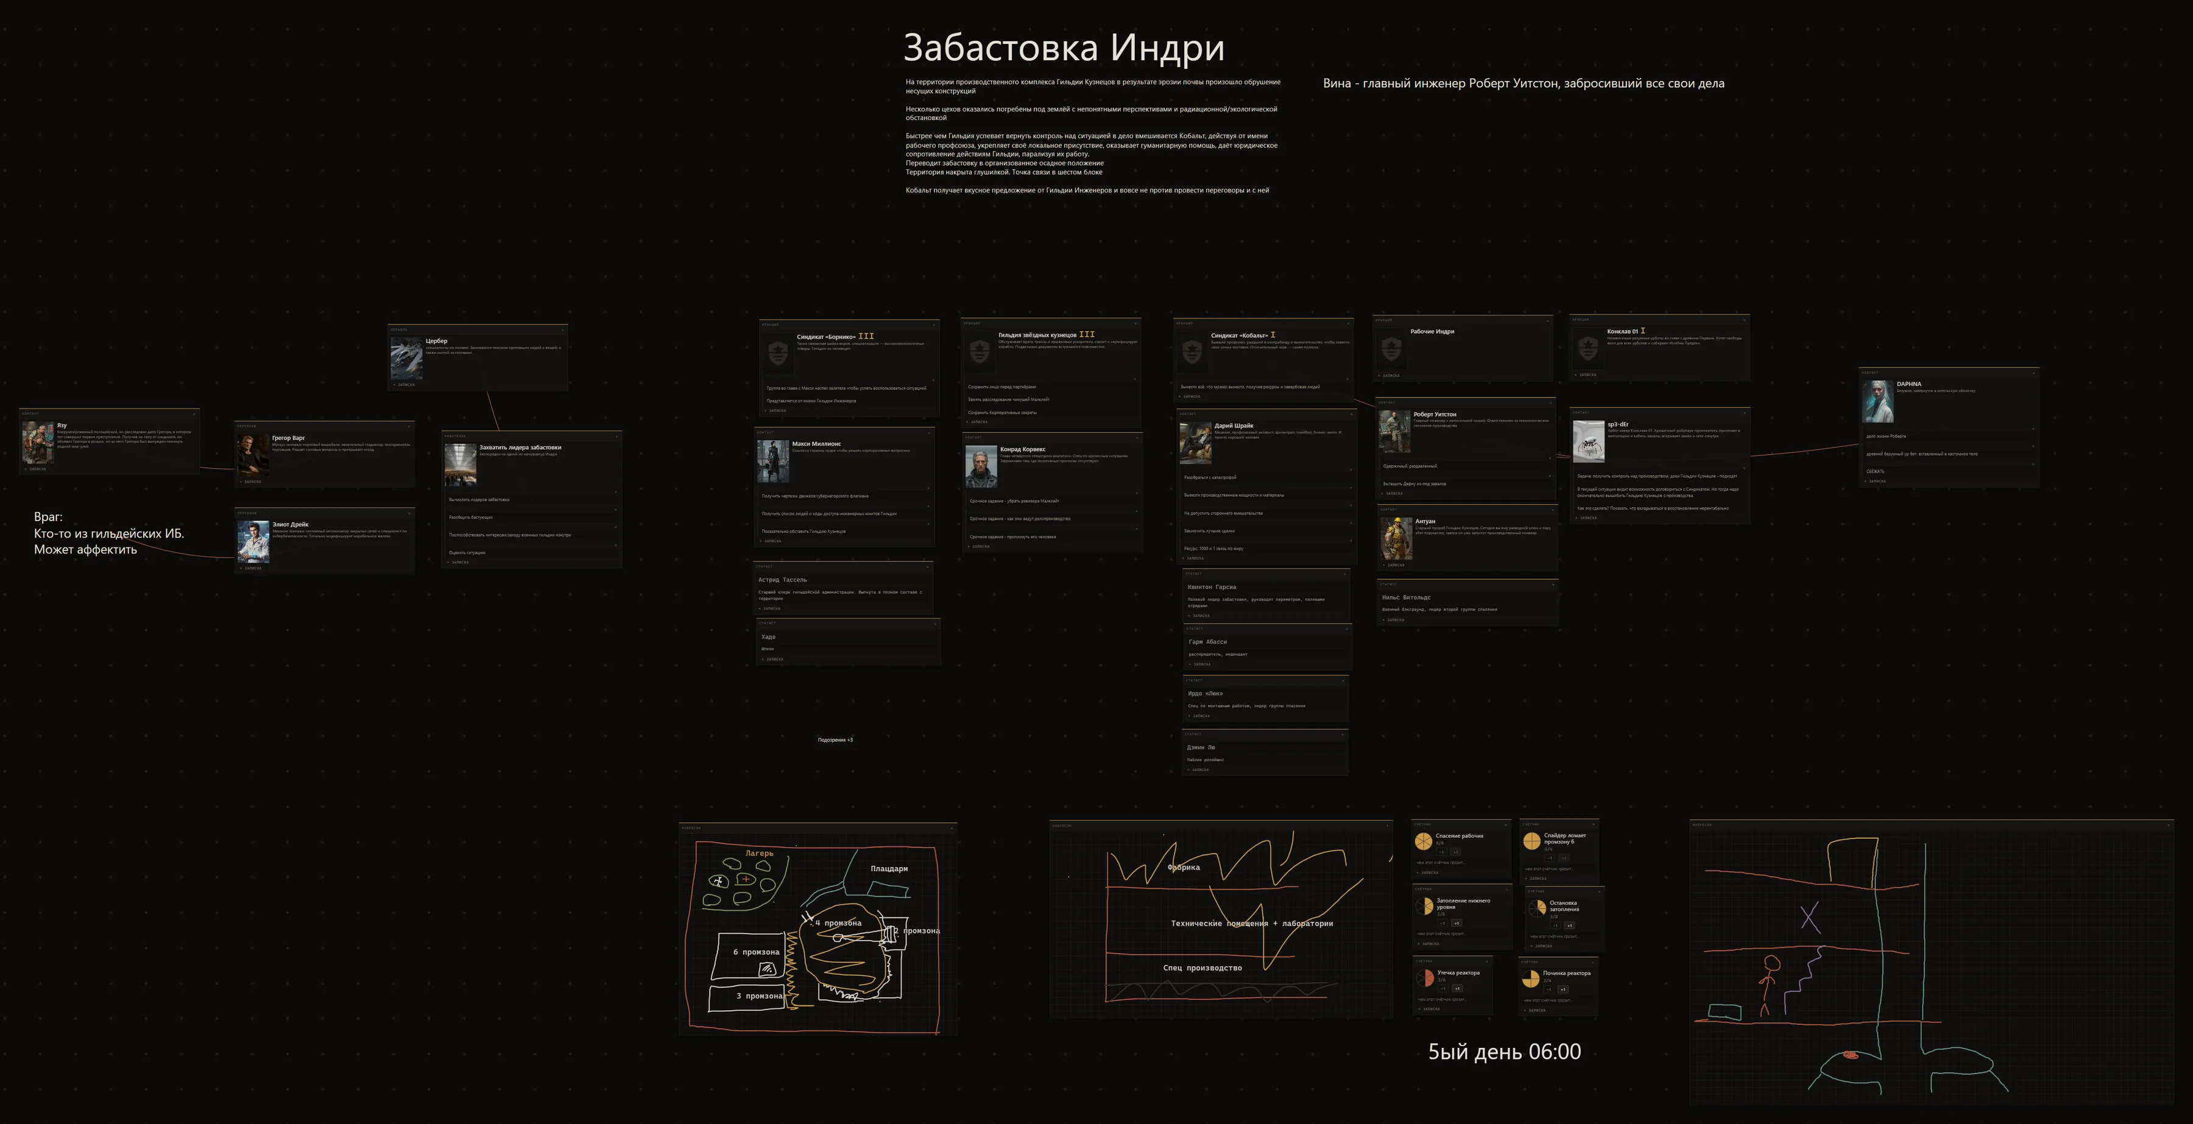The width and height of the screenshot is (2193, 1124).
Task: Add a записка to Антуан card
Action: coord(1394,565)
